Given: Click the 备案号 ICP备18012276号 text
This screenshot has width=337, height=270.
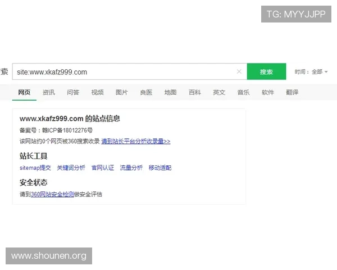Looking at the screenshot, I should [x=56, y=130].
